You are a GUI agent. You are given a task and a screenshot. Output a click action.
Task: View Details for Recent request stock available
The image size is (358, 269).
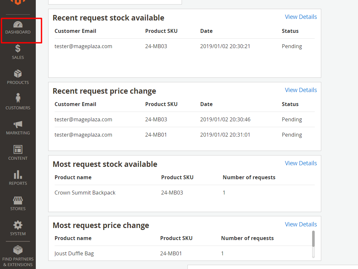click(301, 17)
